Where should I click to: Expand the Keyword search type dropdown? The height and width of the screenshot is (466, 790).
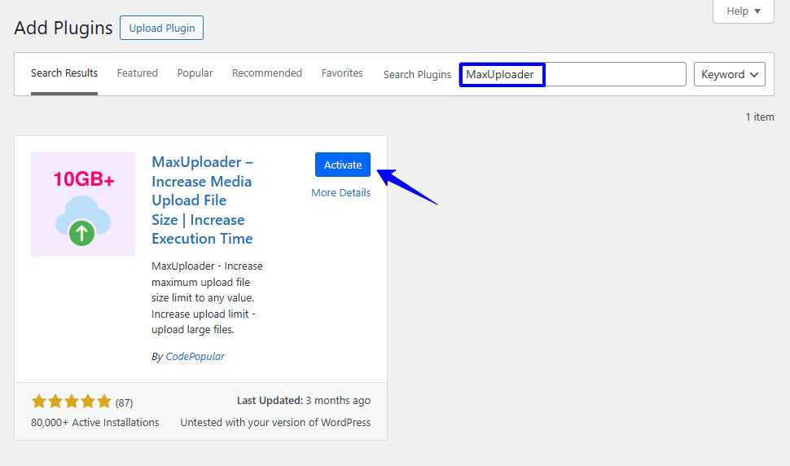click(x=729, y=75)
